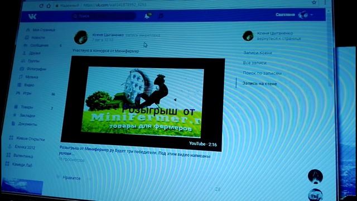Click 'вернуться к странице' link
Viewport: 357px width, 201px height.
pyautogui.click(x=279, y=39)
